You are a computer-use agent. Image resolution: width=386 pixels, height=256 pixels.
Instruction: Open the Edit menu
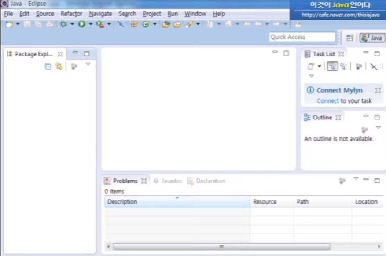24,14
